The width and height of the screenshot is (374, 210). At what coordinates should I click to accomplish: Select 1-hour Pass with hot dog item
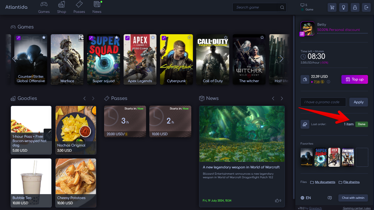point(31,130)
